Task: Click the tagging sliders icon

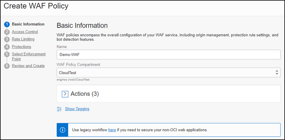Action: point(59,109)
